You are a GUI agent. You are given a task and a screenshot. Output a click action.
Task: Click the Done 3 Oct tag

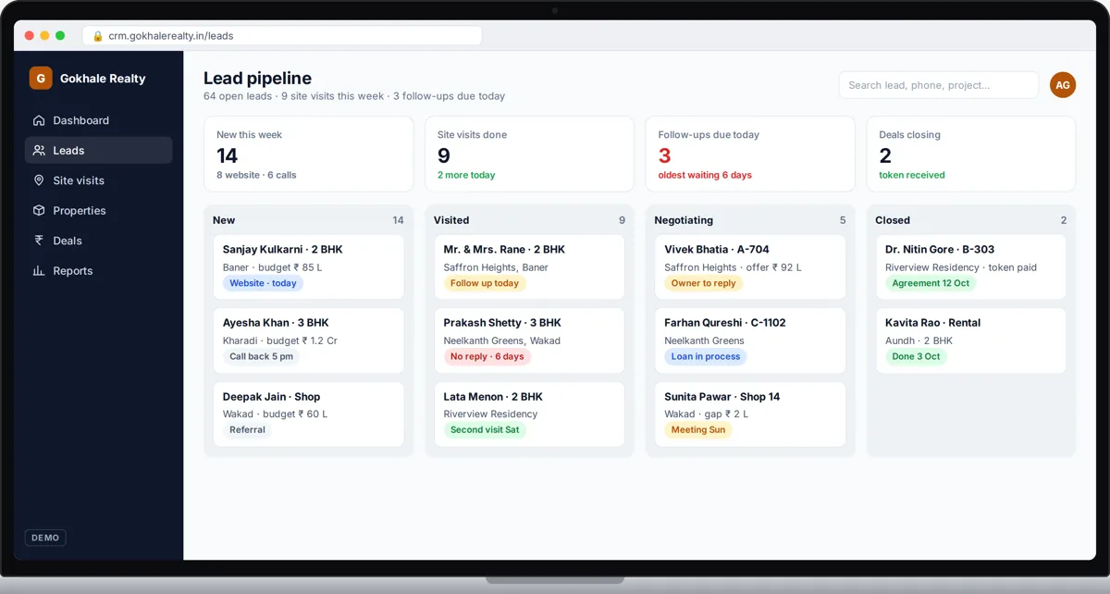[917, 356]
